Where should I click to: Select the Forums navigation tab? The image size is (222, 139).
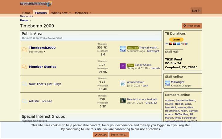coord(41,12)
